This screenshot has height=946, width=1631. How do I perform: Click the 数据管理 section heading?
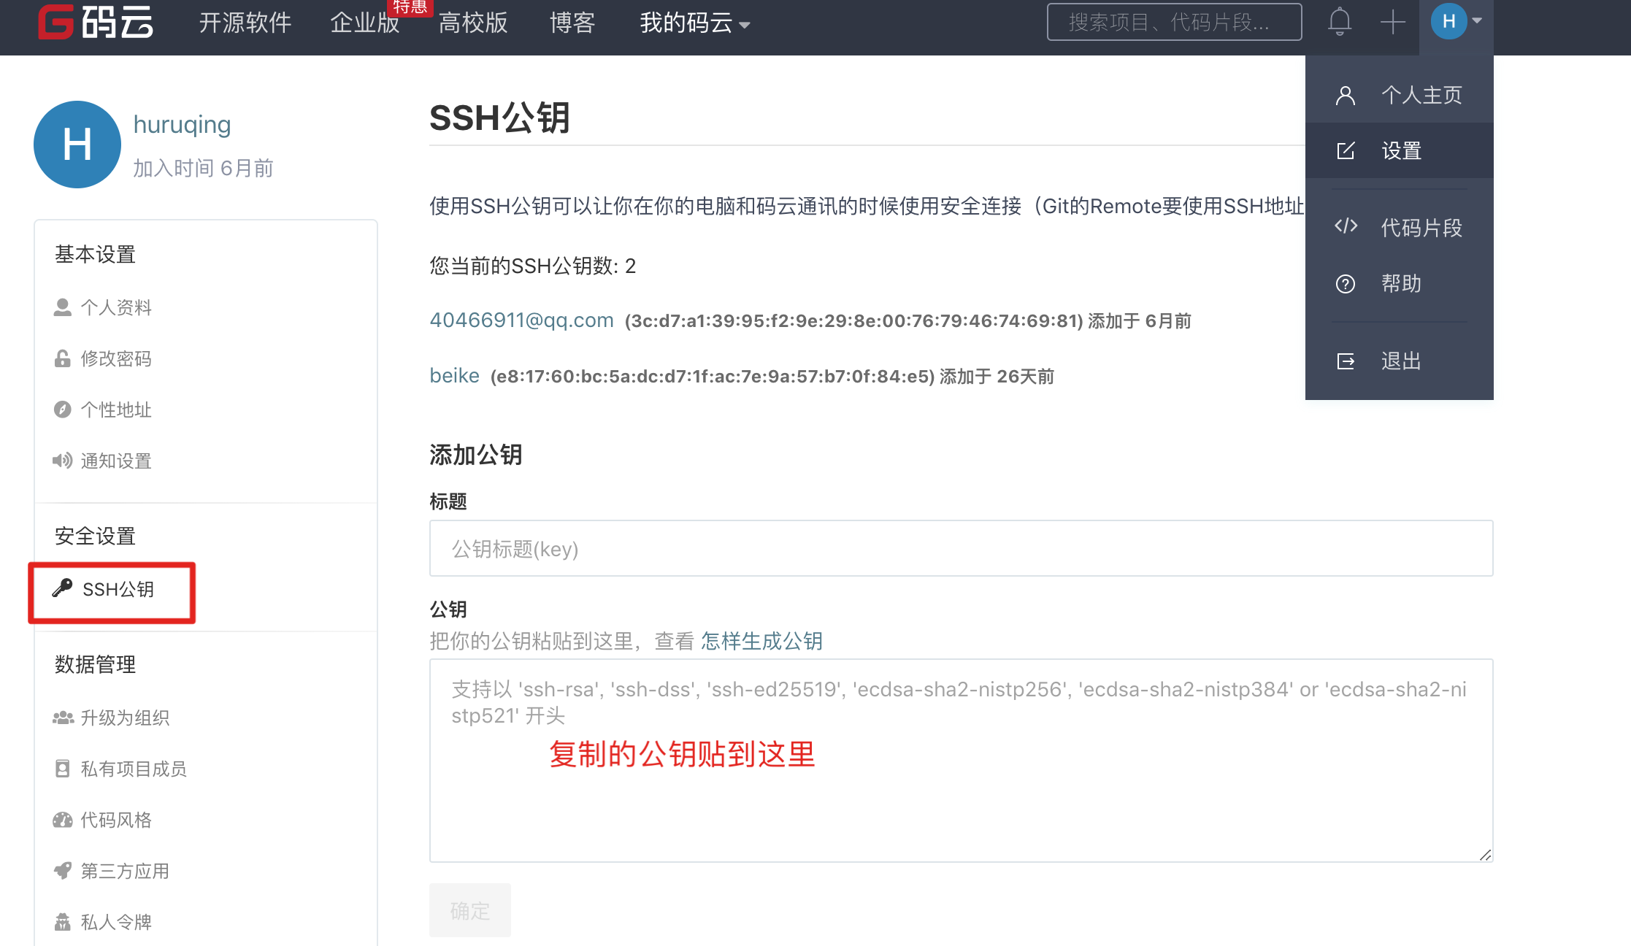95,664
